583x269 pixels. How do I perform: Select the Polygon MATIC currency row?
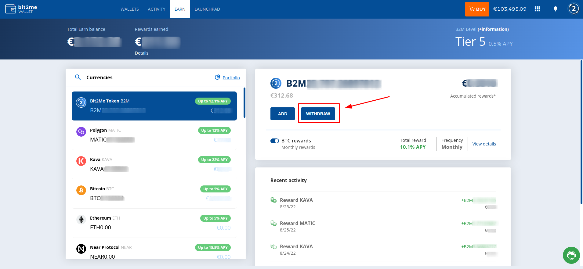[154, 135]
